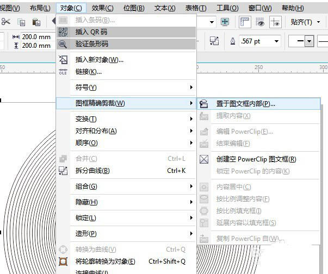Viewport: 328px width, 274px height.
Task: Open the 帮助(H) menu
Action: 293,8
